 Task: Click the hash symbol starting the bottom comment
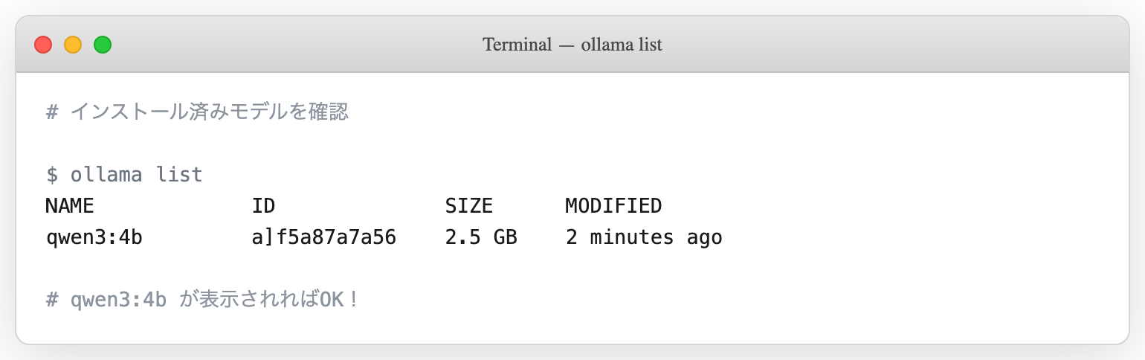pyautogui.click(x=51, y=300)
